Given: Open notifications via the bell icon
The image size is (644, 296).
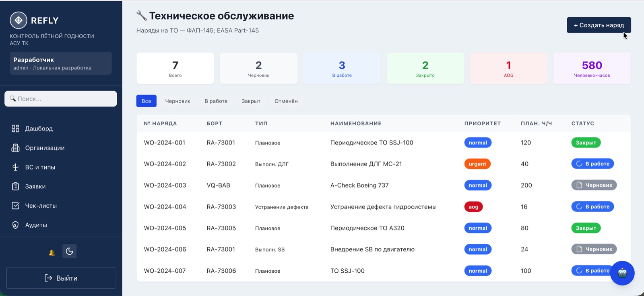Looking at the screenshot, I should 52,252.
